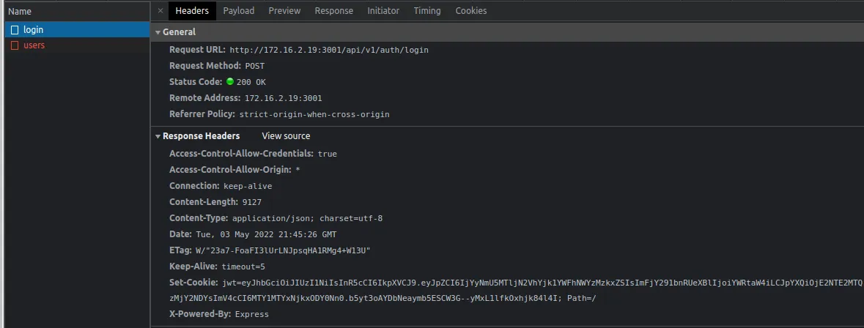Show the Timing tab
Image resolution: width=864 pixels, height=328 pixels.
(427, 11)
